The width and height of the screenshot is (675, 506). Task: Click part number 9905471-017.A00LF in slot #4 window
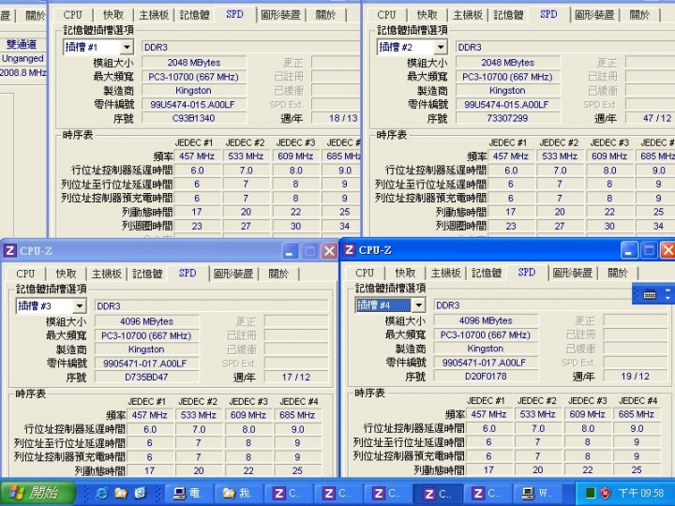pos(486,363)
